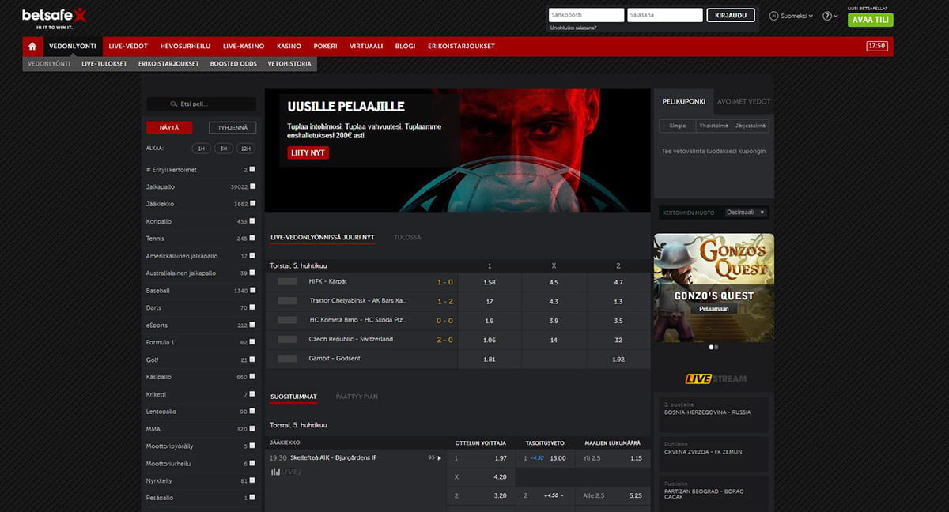Click the FI language flag icon

pos(773,16)
